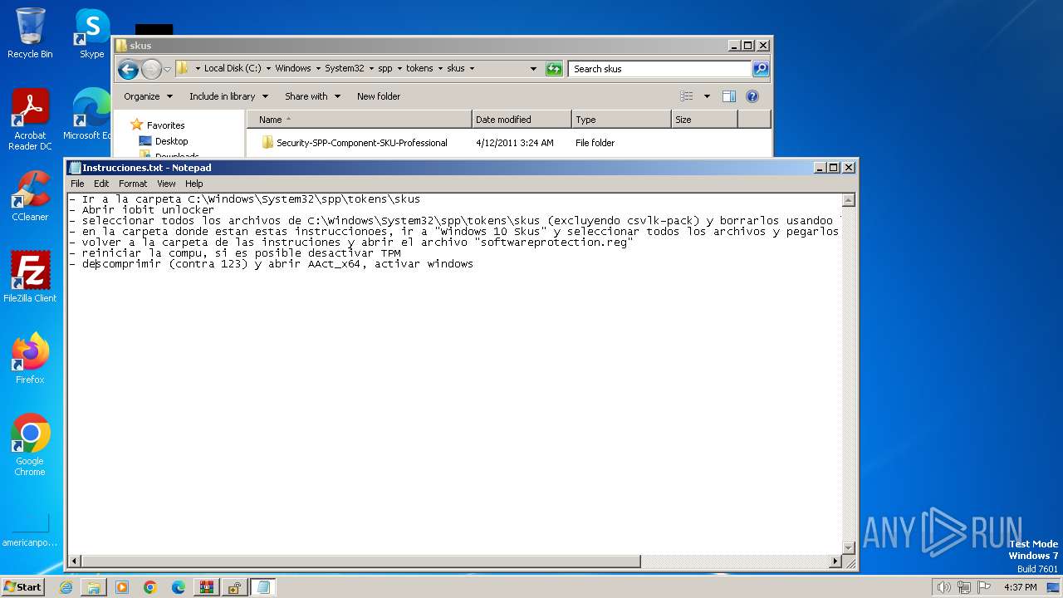This screenshot has height=598, width=1063.
Task: Click System32 in the address breadcrumb
Action: [x=344, y=69]
